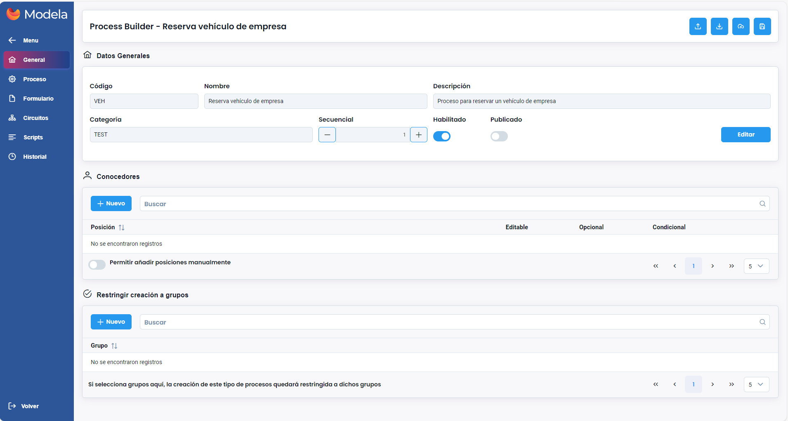The width and height of the screenshot is (788, 421).
Task: Open the cloud publish icon
Action: point(741,26)
